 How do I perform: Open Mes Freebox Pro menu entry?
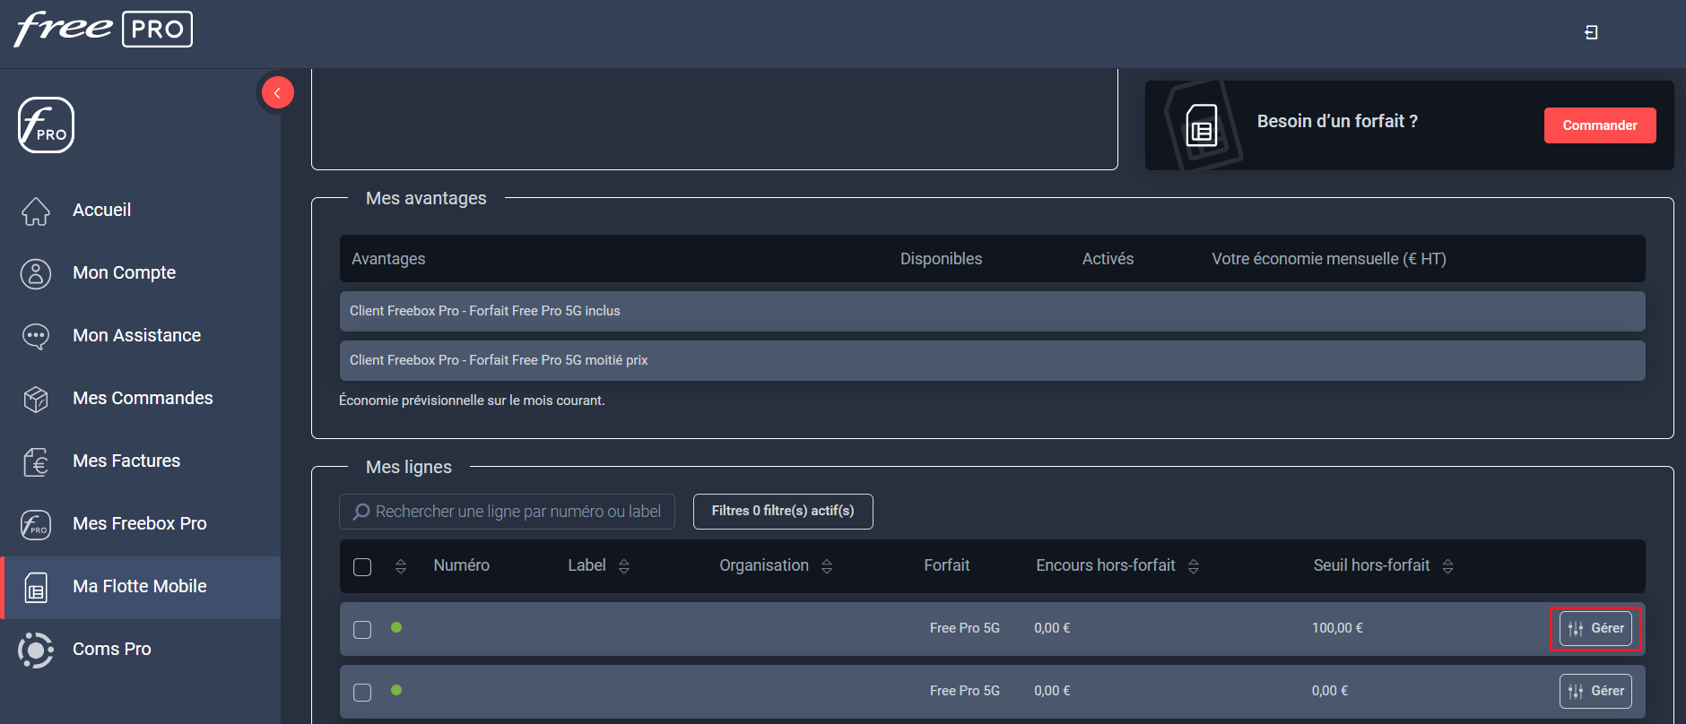point(142,524)
